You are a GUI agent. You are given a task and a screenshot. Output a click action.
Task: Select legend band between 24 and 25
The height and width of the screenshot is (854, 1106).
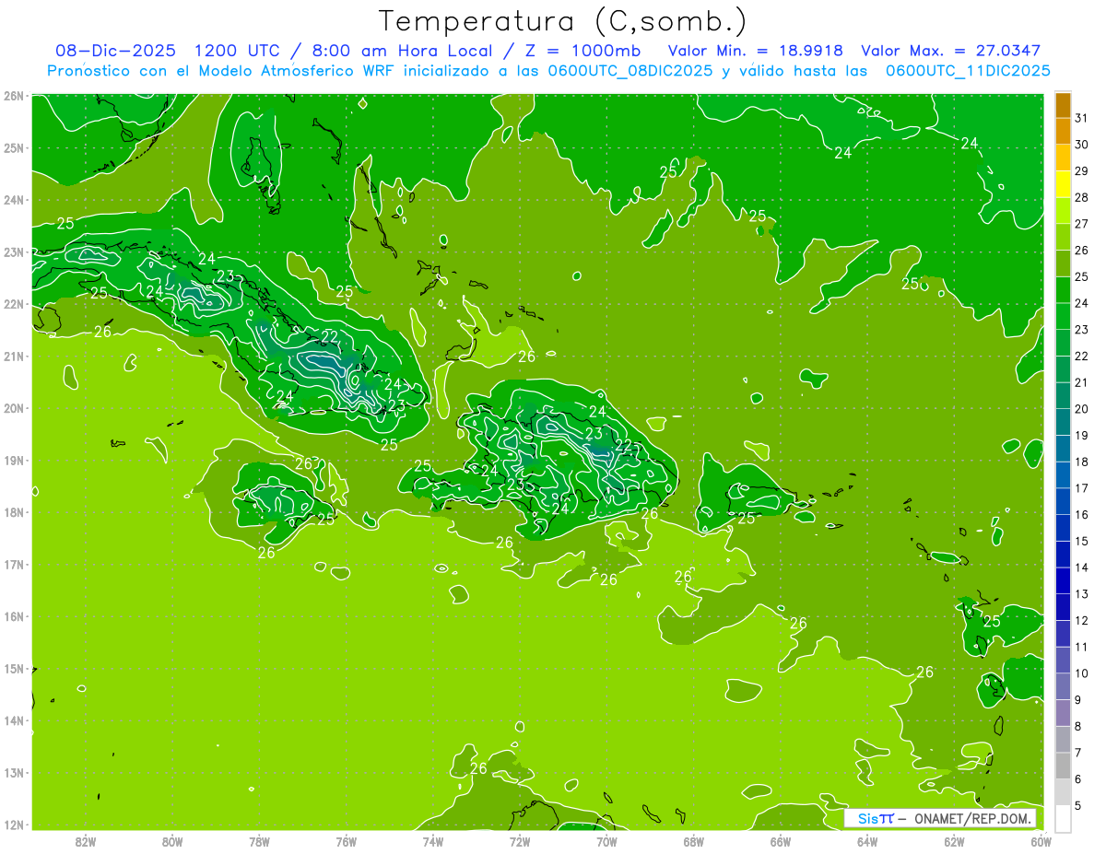pyautogui.click(x=1064, y=290)
